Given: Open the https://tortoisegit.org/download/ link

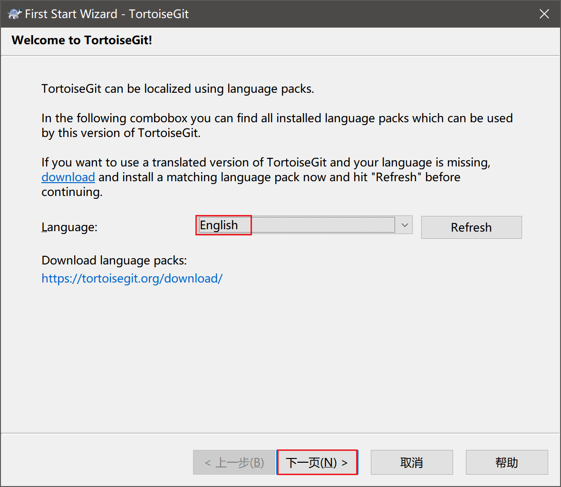Looking at the screenshot, I should coord(132,279).
